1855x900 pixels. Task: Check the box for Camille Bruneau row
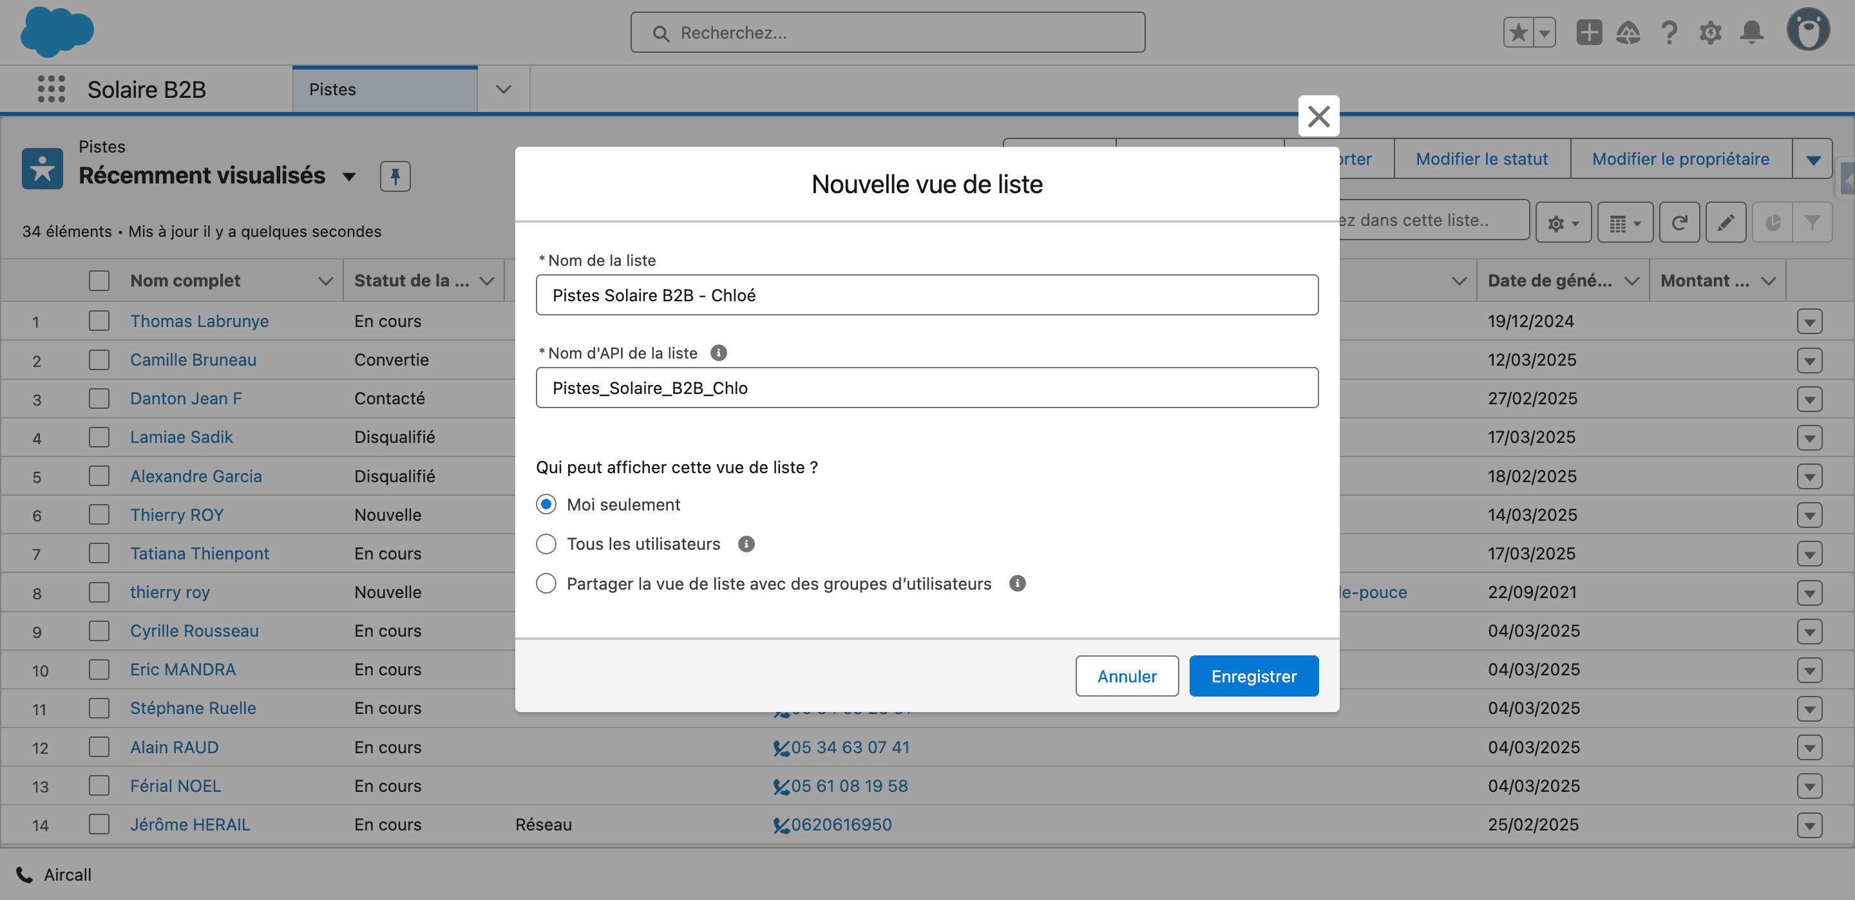pos(99,360)
